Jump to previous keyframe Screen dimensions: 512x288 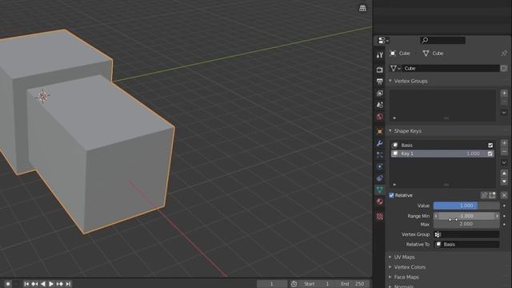34,284
